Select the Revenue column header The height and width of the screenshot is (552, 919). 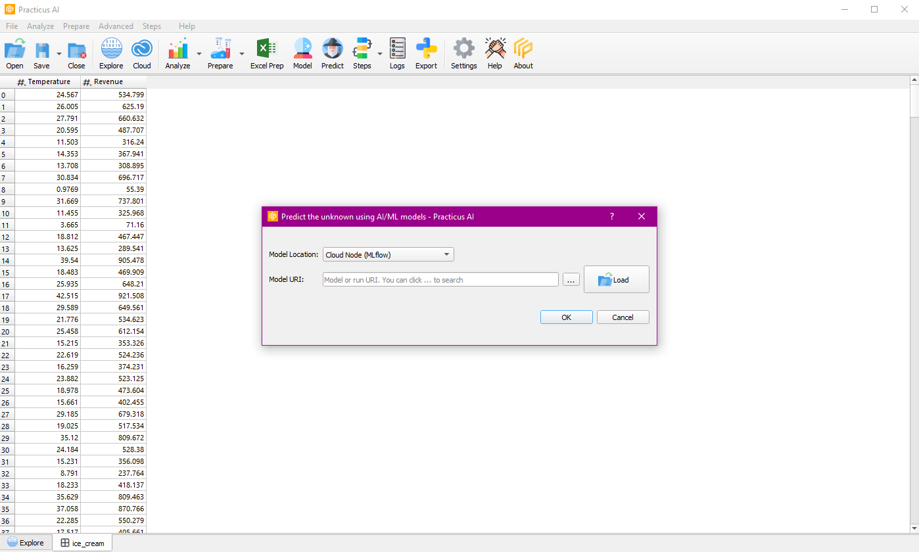click(x=113, y=81)
